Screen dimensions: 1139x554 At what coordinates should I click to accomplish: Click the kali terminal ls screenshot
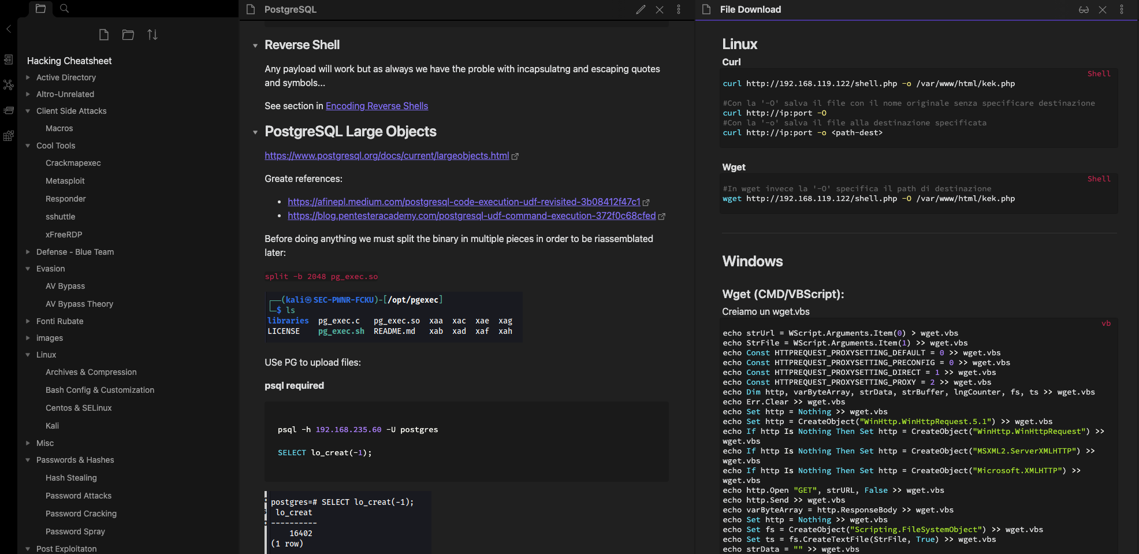[x=394, y=317]
